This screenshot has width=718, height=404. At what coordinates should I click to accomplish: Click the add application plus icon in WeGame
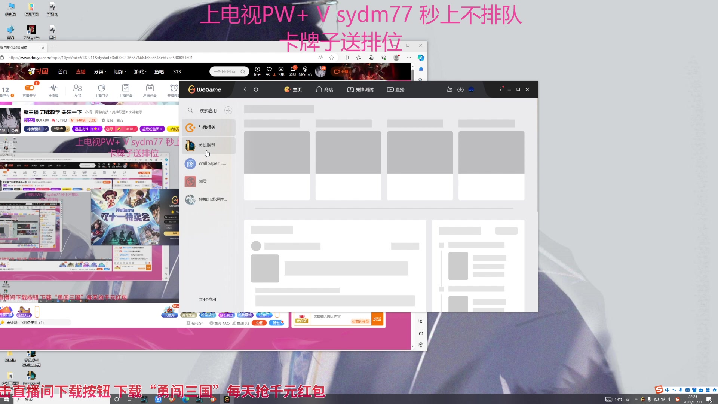[x=228, y=110]
